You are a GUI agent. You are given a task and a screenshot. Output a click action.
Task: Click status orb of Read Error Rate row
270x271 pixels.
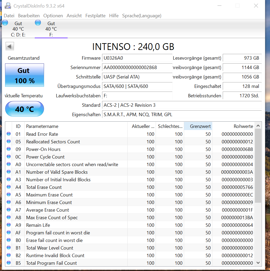click(x=9, y=134)
